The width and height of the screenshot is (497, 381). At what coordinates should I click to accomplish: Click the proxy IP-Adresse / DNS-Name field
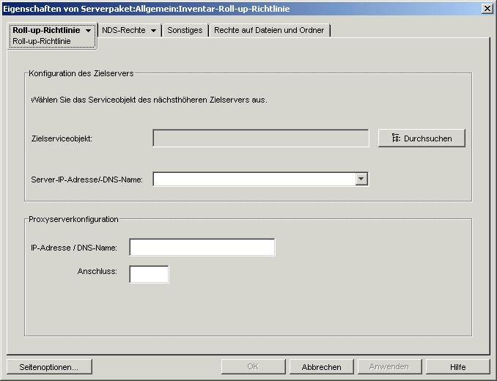[x=202, y=248]
